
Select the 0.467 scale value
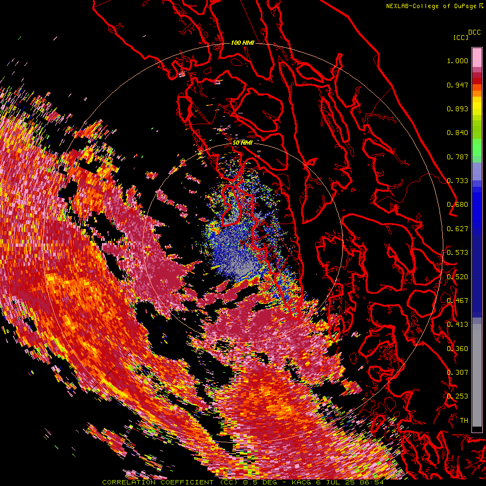point(457,301)
